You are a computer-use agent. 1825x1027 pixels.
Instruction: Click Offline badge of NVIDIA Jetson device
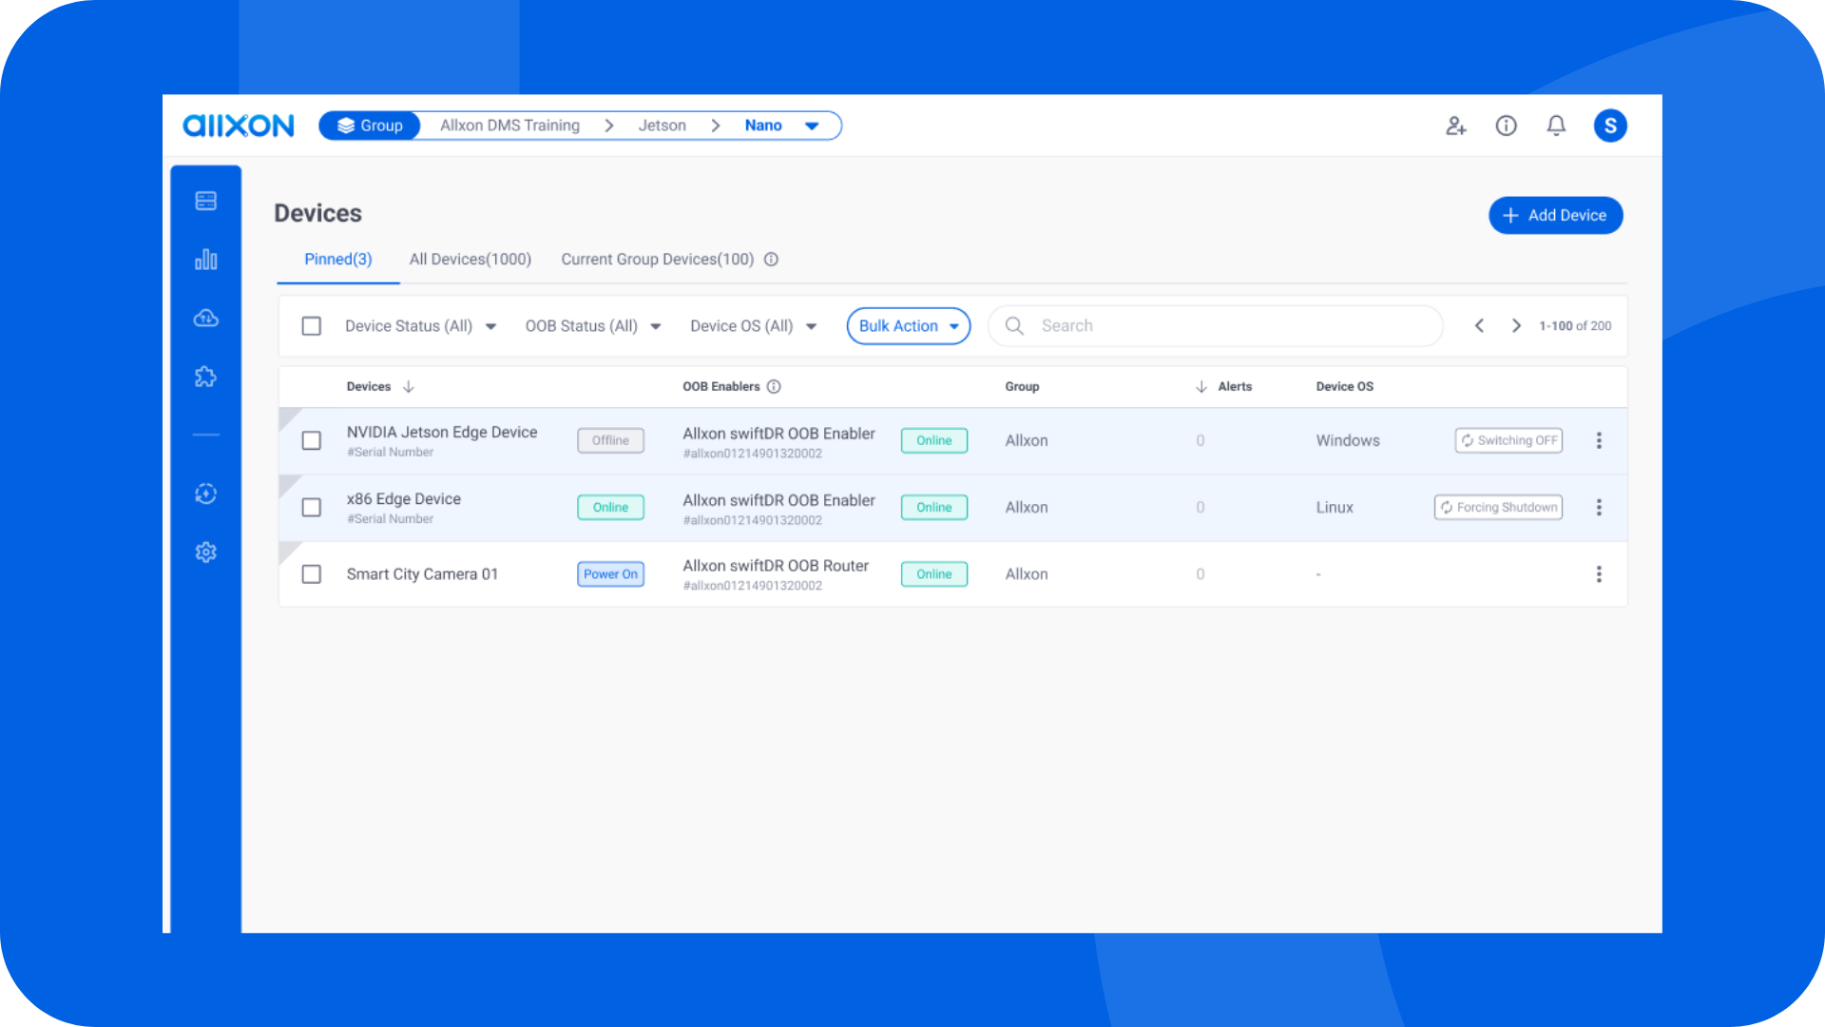pos(611,441)
